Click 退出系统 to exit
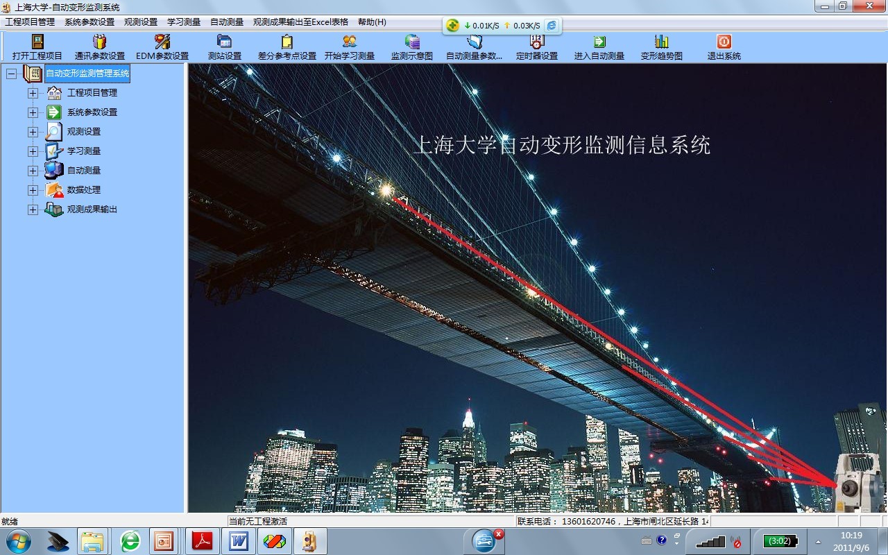The width and height of the screenshot is (888, 555). pyautogui.click(x=724, y=42)
